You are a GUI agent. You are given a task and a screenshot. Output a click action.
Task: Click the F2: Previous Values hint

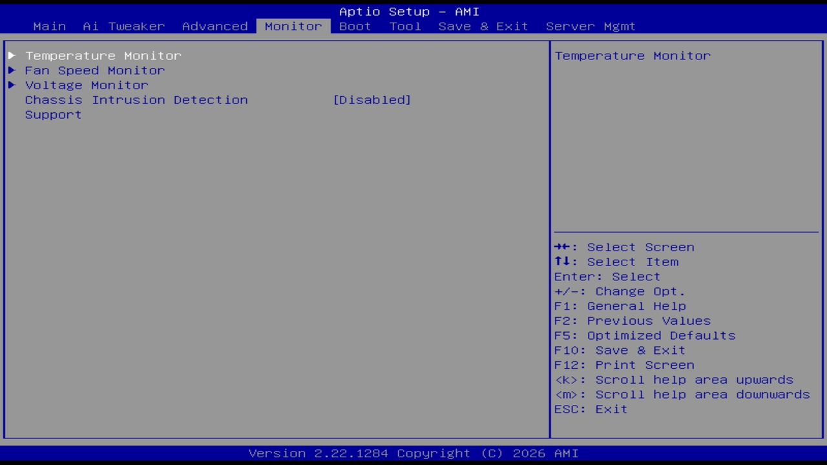(633, 322)
